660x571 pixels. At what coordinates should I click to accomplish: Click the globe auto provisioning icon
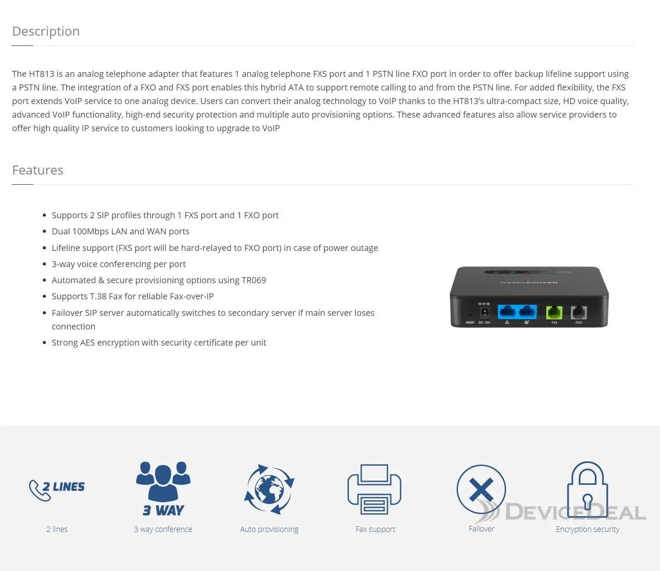(269, 489)
